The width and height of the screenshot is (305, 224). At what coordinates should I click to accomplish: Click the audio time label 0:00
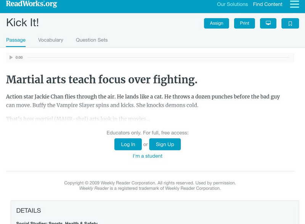(x=19, y=58)
